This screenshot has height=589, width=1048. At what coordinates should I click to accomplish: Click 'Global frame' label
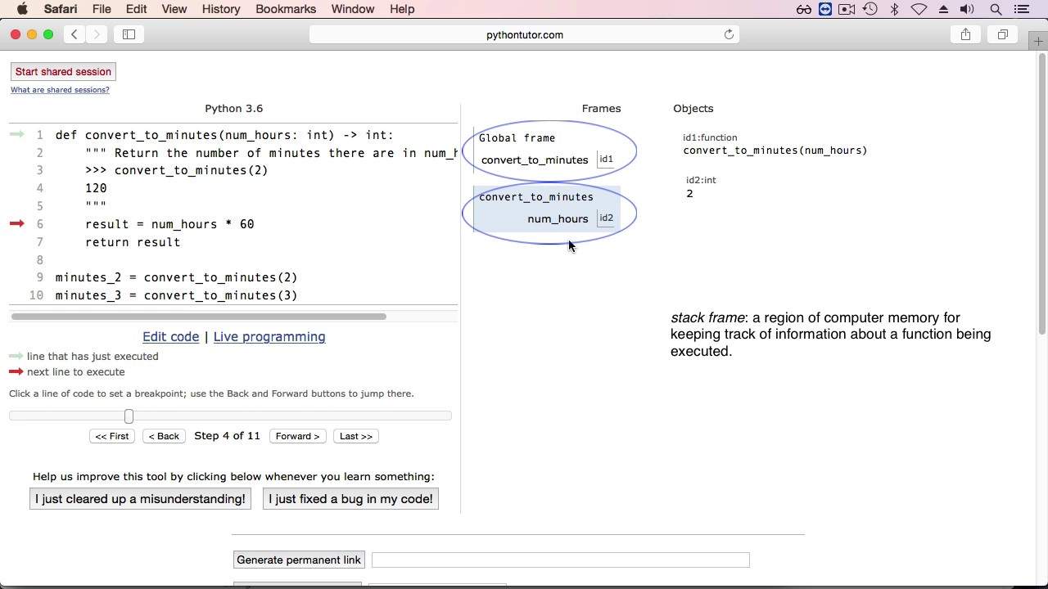[517, 138]
